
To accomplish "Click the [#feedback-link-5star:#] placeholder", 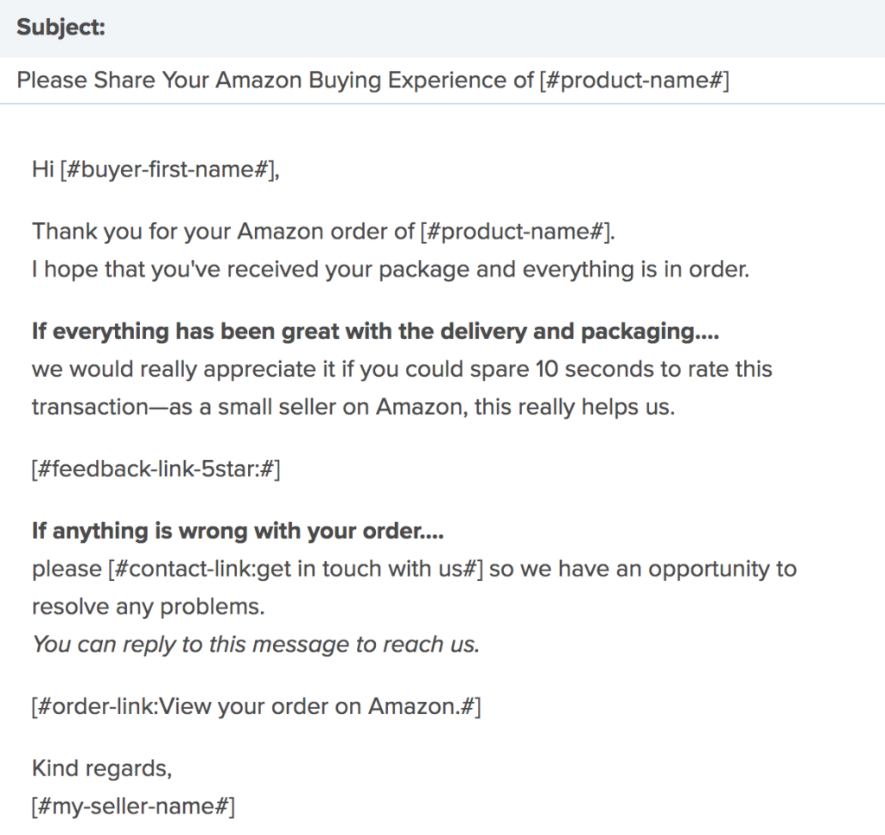I will pos(156,468).
